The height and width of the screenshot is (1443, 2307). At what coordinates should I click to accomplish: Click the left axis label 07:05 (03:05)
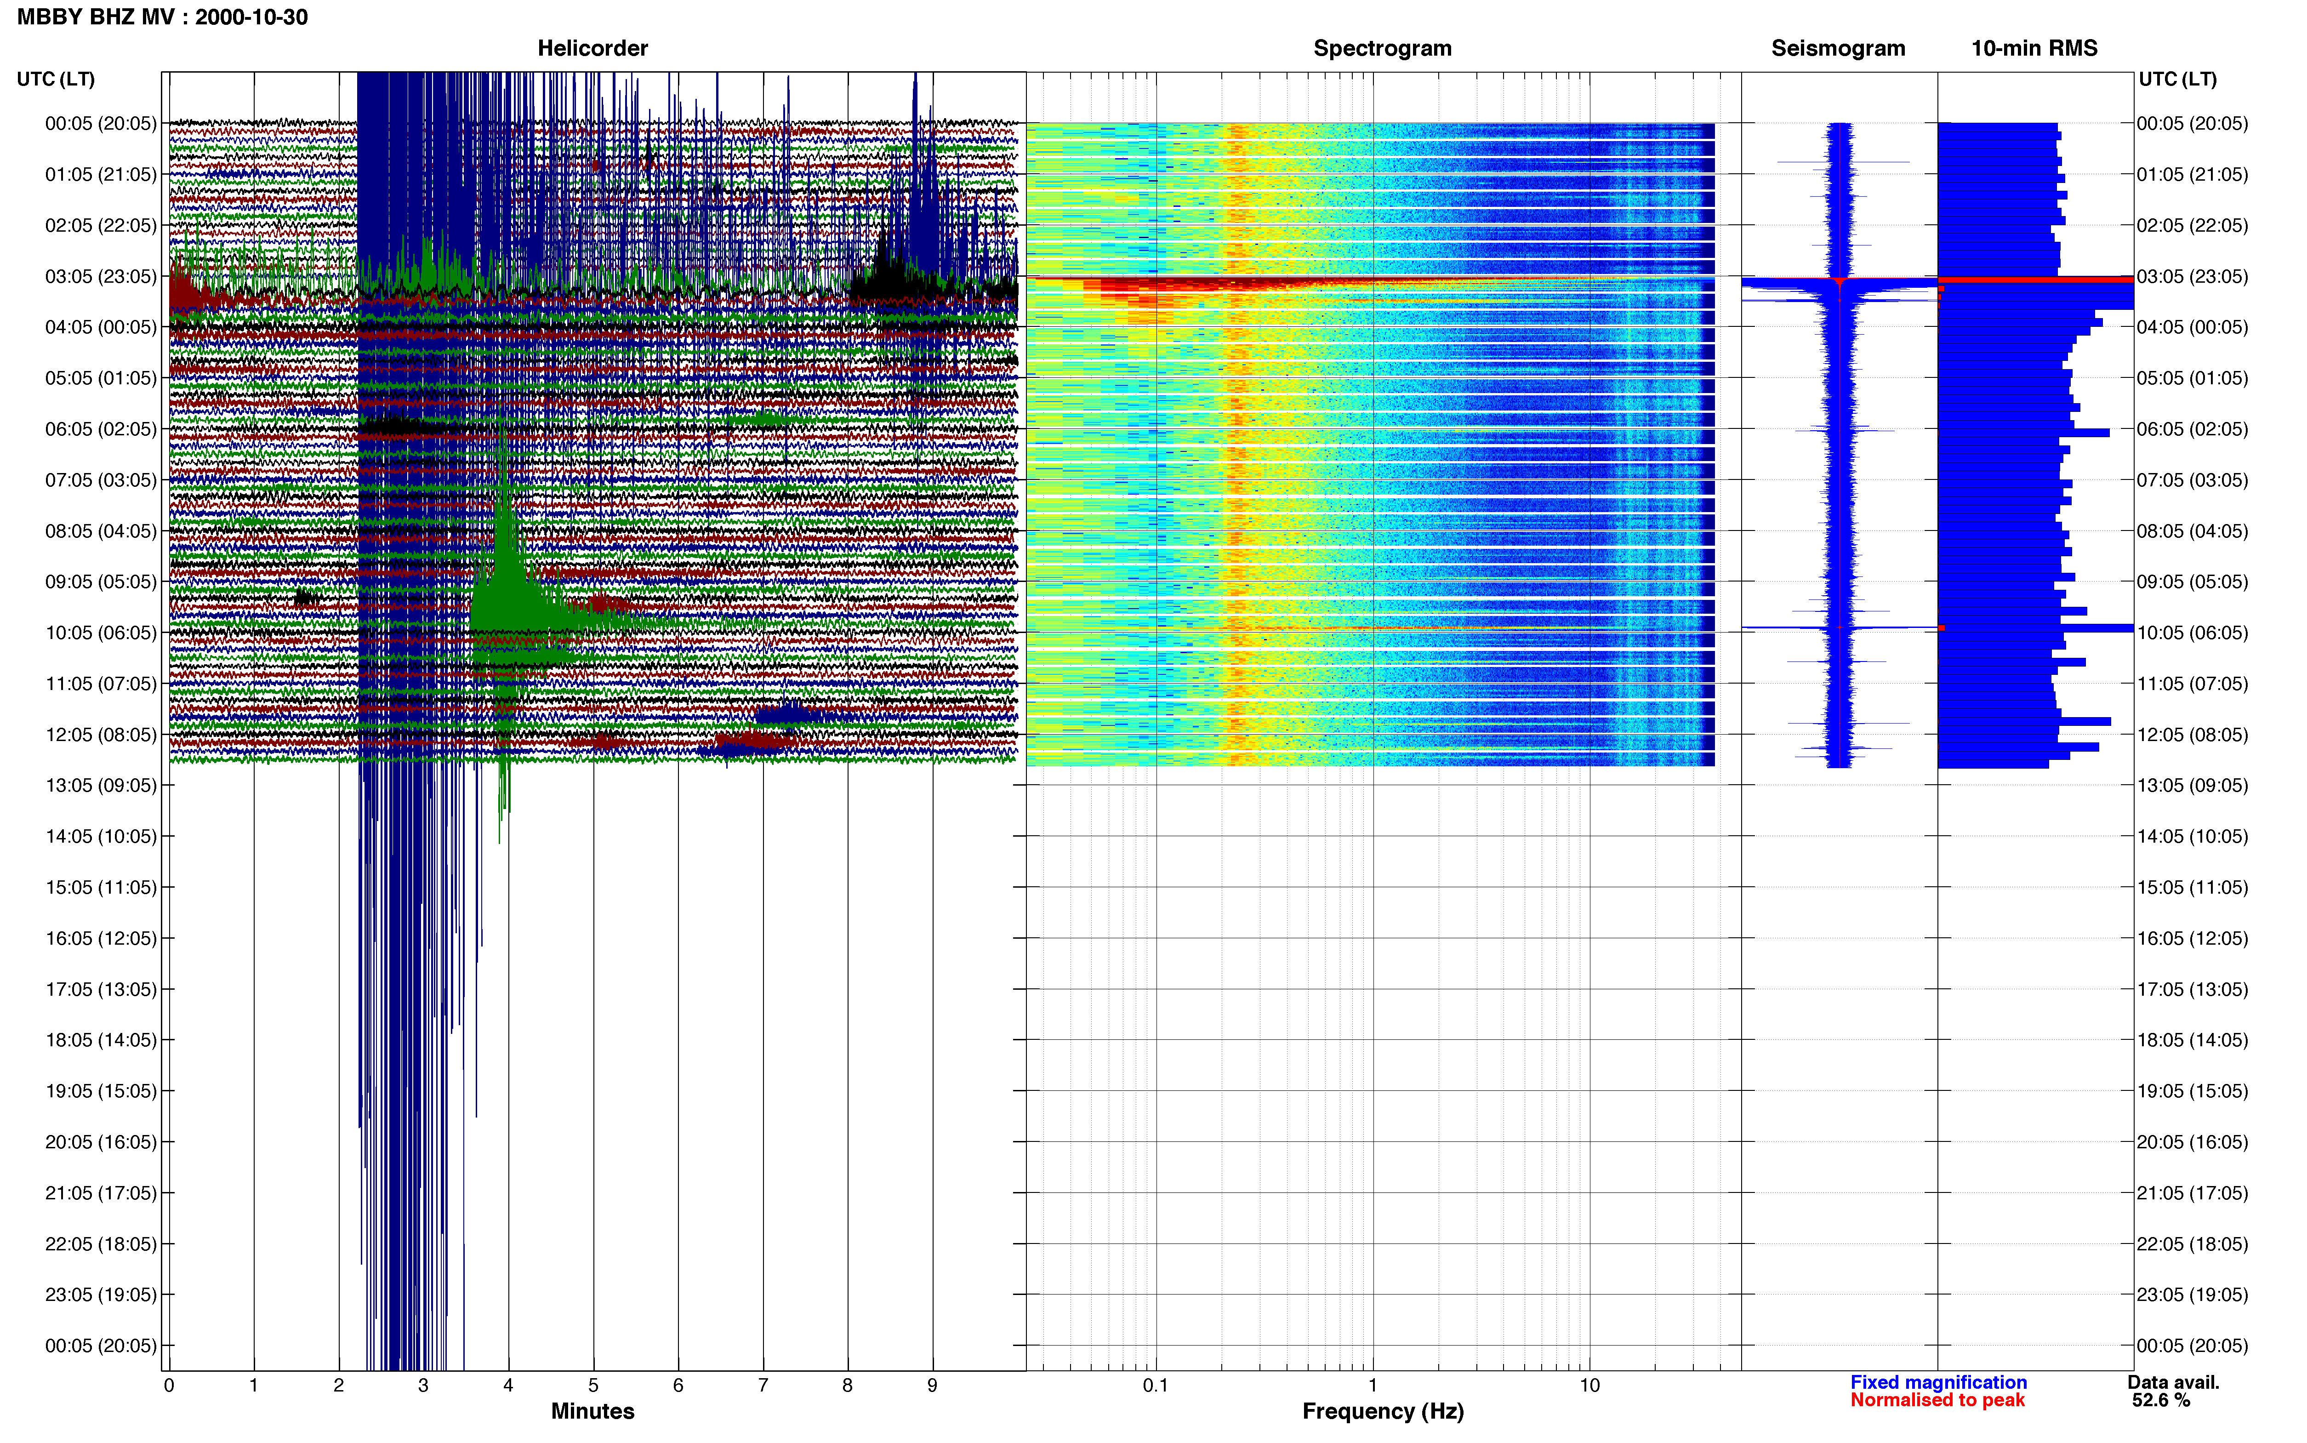tap(101, 480)
